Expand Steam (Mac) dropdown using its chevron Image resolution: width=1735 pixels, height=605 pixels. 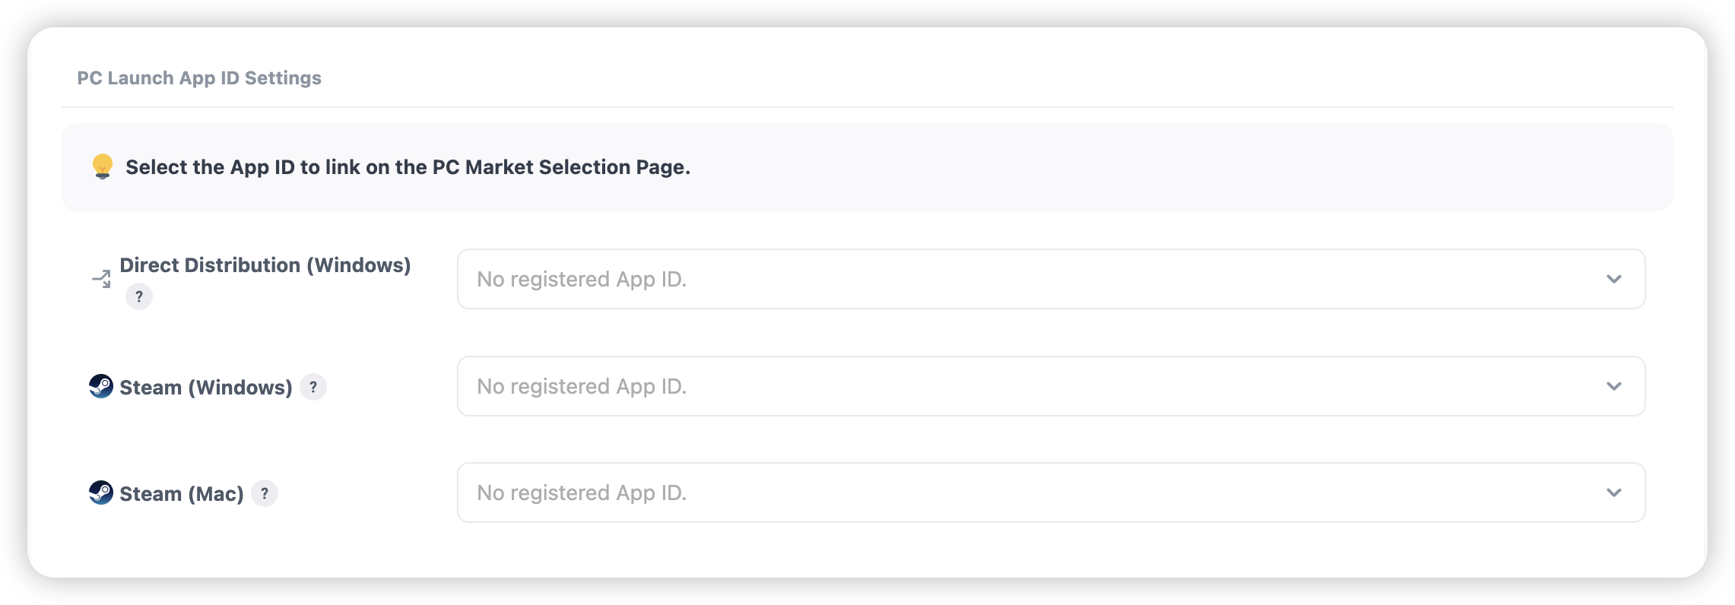1613,493
